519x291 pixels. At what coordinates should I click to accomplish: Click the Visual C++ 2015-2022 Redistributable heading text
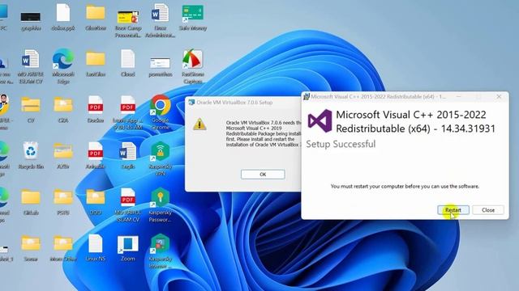(415, 121)
